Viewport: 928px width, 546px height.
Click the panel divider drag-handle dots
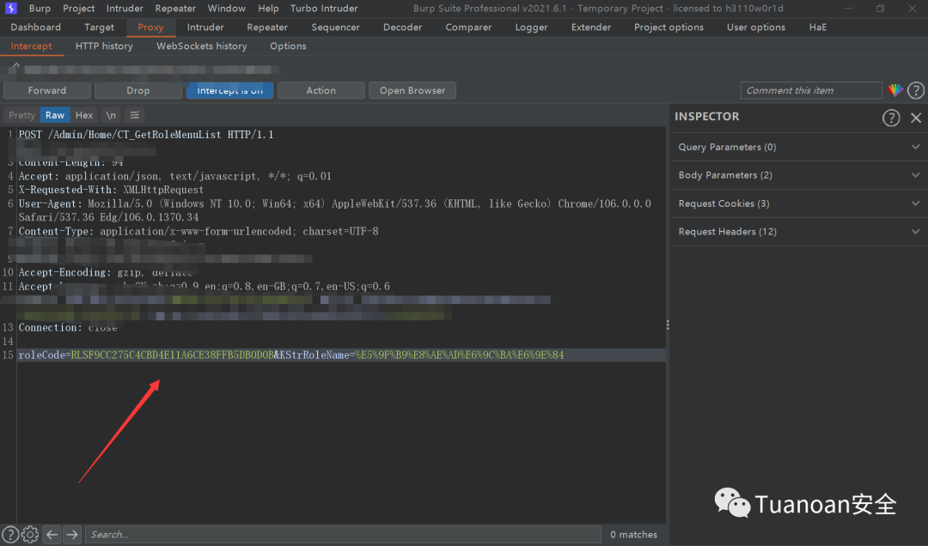[x=668, y=325]
